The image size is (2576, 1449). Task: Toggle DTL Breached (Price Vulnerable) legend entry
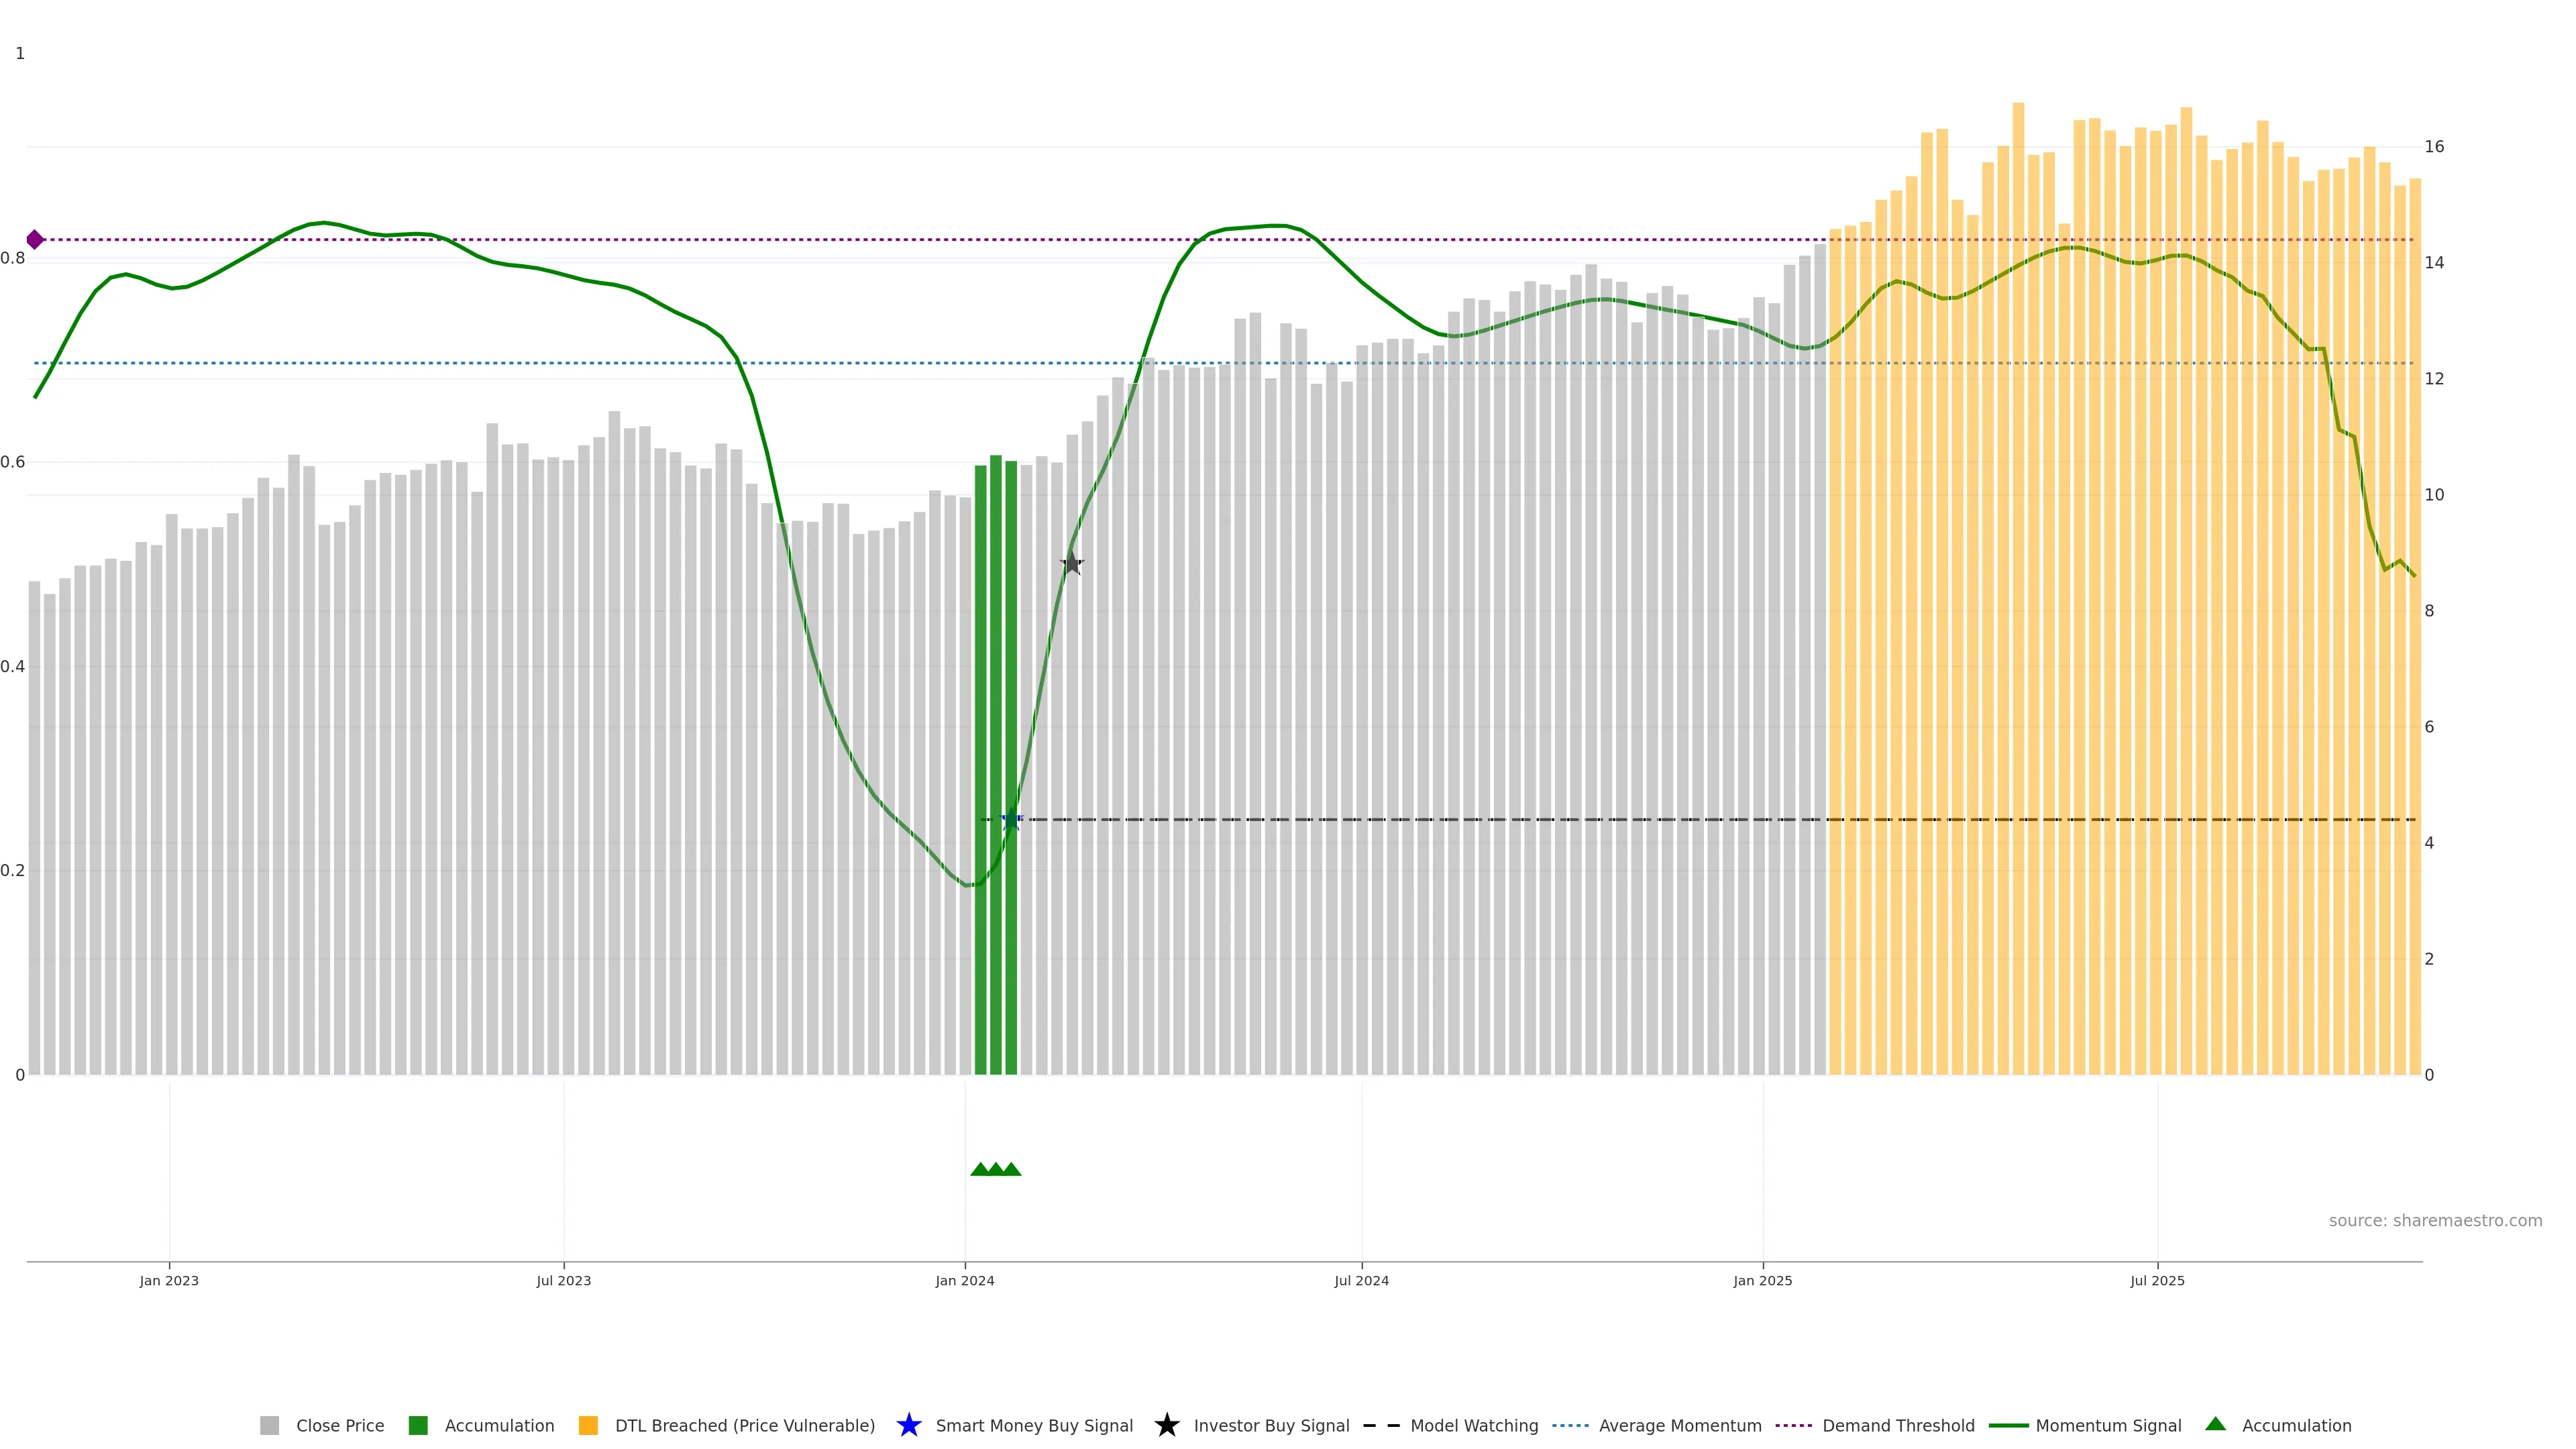click(744, 1425)
